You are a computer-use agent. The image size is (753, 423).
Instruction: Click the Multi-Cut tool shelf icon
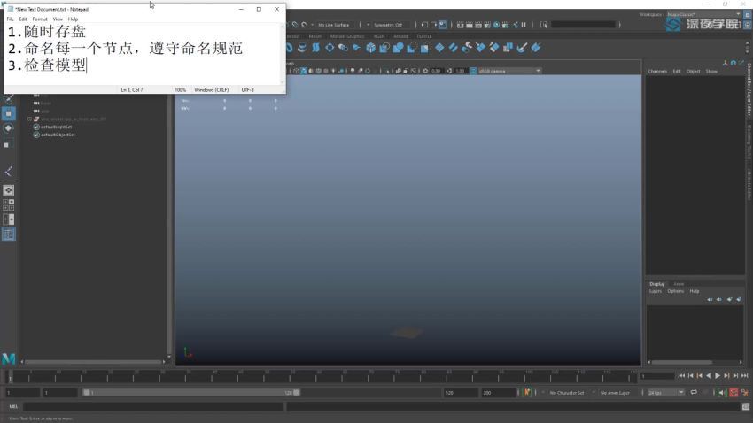(480, 48)
